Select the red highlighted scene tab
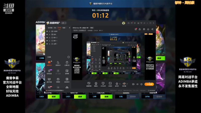Image resolution: width=201 pixels, height=113 pixels. pos(59,28)
